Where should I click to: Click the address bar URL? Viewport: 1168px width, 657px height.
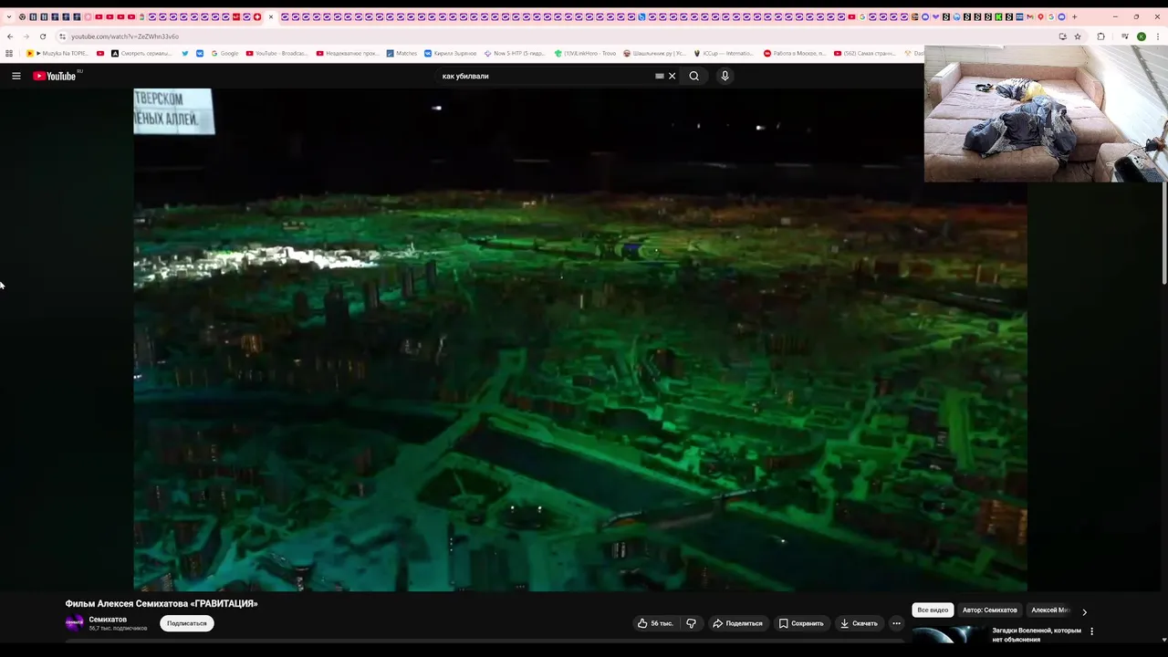point(125,36)
